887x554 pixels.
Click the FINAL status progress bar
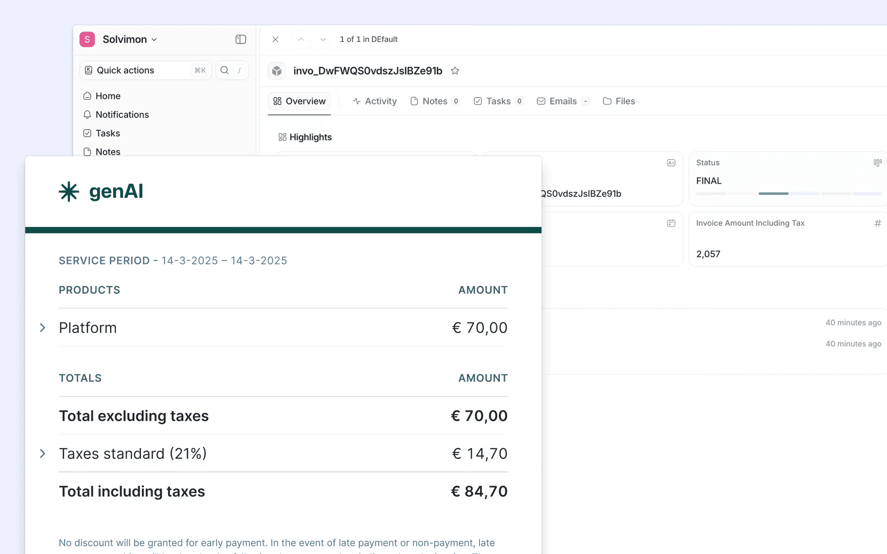point(773,194)
